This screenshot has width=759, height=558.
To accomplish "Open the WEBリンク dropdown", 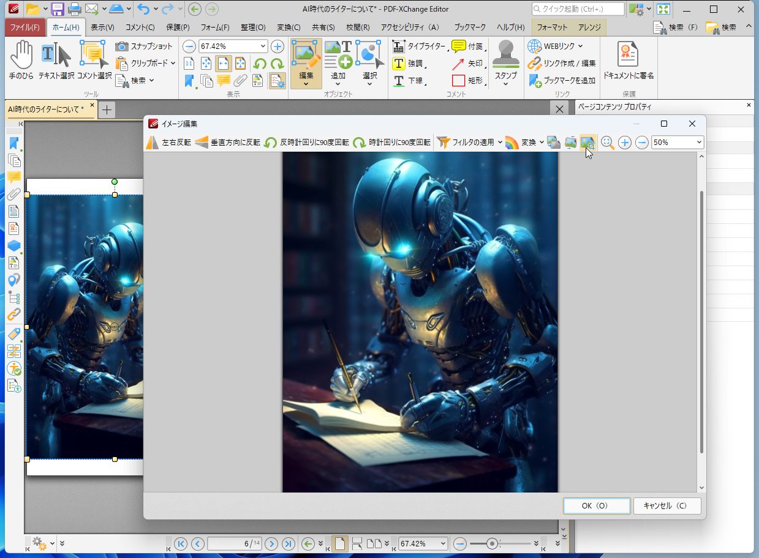I will 555,46.
